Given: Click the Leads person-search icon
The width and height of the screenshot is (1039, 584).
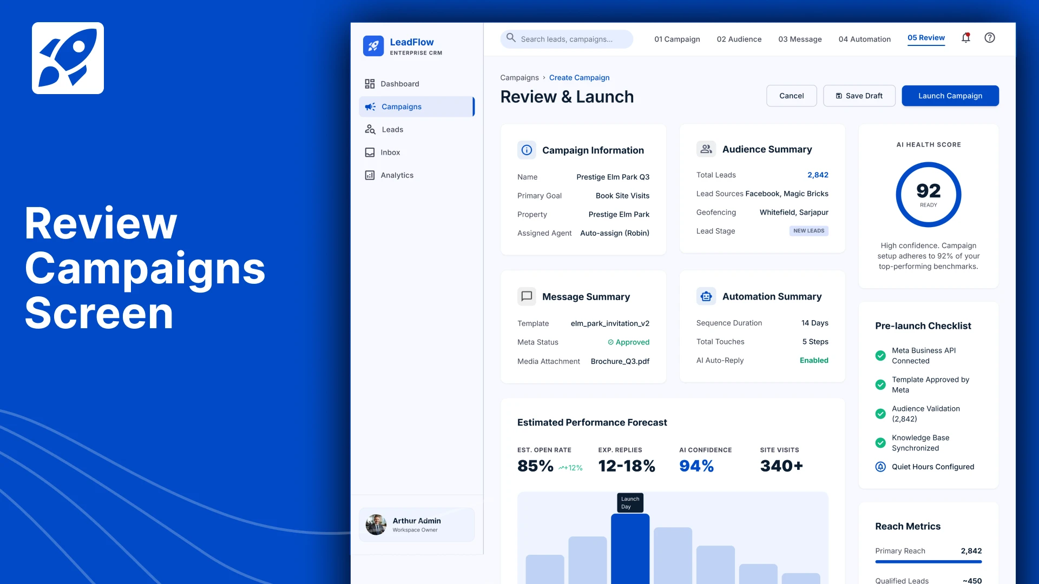Looking at the screenshot, I should click(370, 129).
